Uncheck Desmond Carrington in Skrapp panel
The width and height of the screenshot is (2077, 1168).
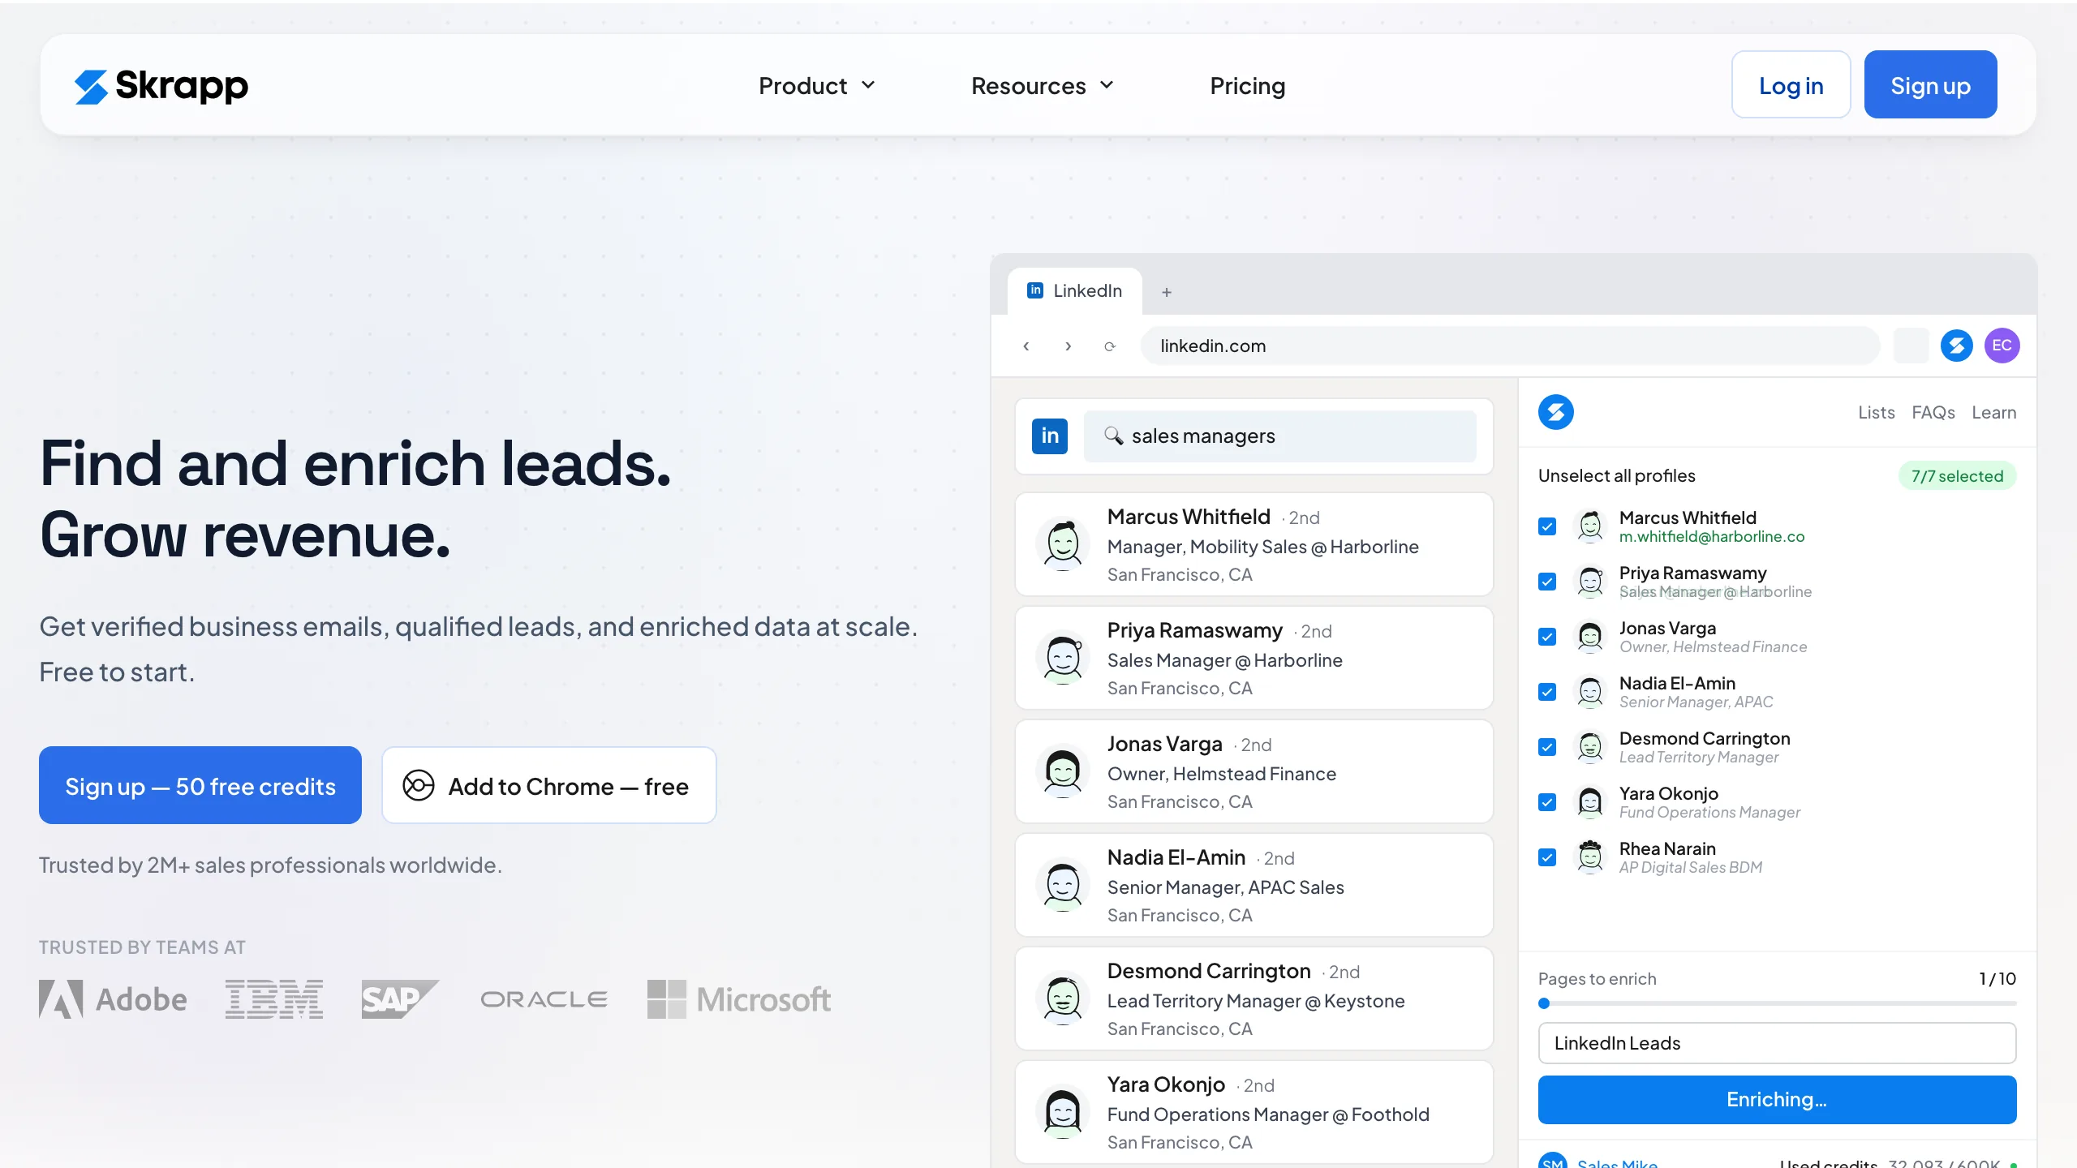tap(1547, 747)
